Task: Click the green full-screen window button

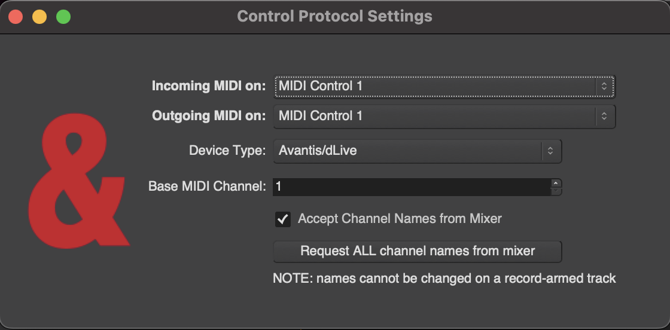Action: (x=63, y=17)
